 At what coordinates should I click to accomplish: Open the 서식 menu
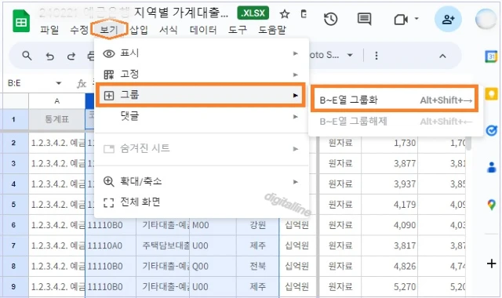169,30
